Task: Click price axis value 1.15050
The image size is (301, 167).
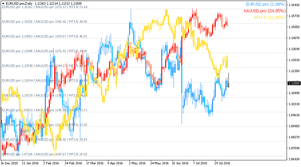Action: click(294, 27)
